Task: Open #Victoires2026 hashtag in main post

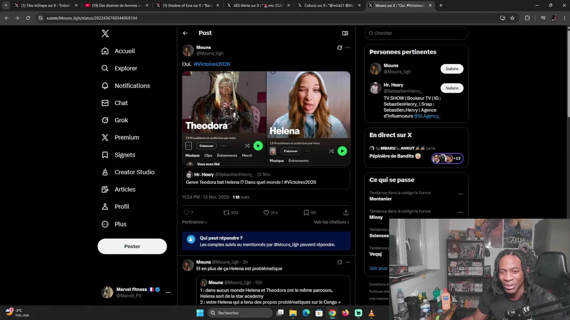Action: (212, 64)
